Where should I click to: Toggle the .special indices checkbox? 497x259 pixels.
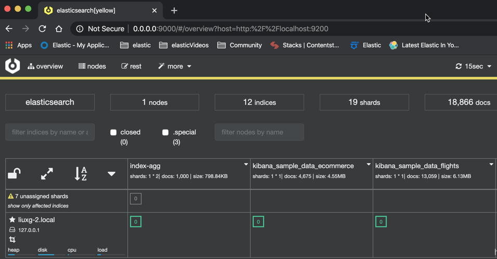point(165,132)
